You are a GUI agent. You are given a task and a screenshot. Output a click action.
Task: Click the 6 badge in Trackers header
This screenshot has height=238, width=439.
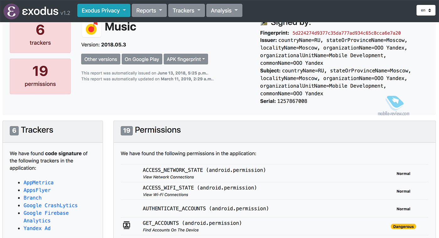click(14, 130)
